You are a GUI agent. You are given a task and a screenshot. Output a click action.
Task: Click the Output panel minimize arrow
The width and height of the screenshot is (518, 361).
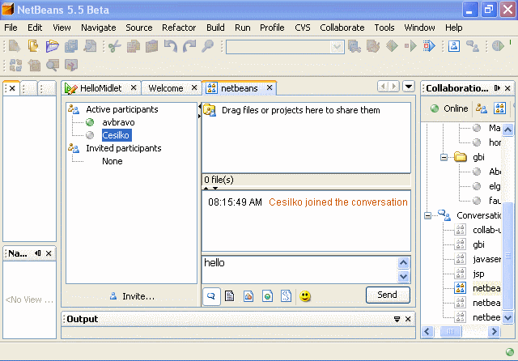tap(397, 319)
